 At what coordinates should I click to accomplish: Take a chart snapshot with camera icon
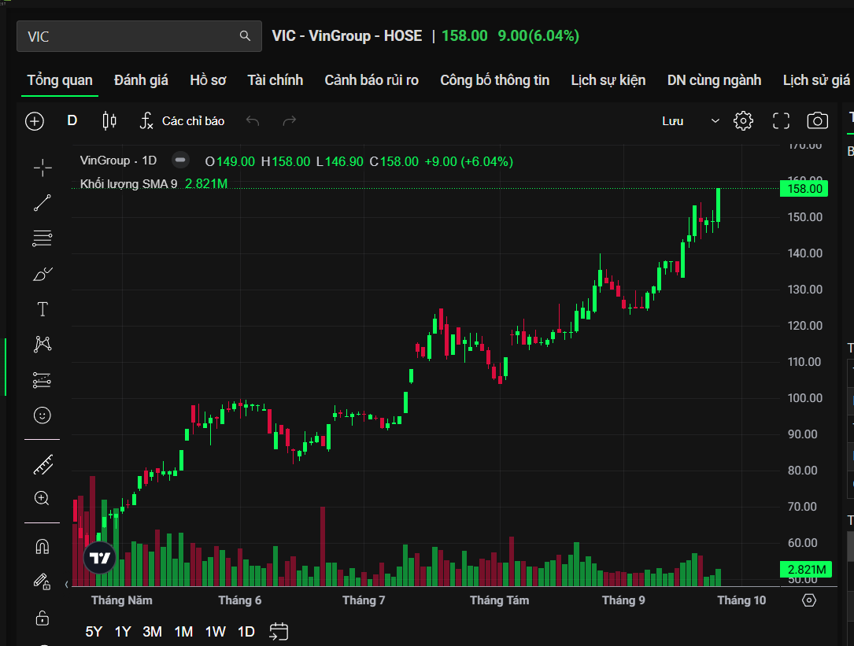click(817, 121)
